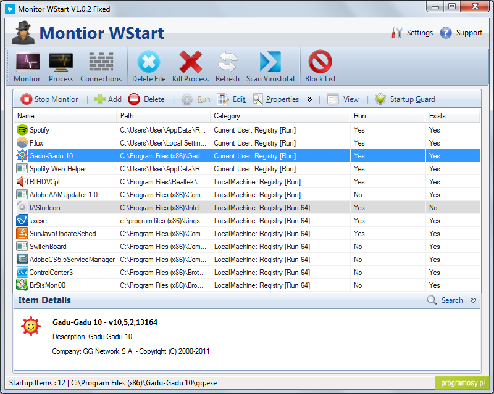Click F.lux path cell Local Settin

tap(163, 143)
